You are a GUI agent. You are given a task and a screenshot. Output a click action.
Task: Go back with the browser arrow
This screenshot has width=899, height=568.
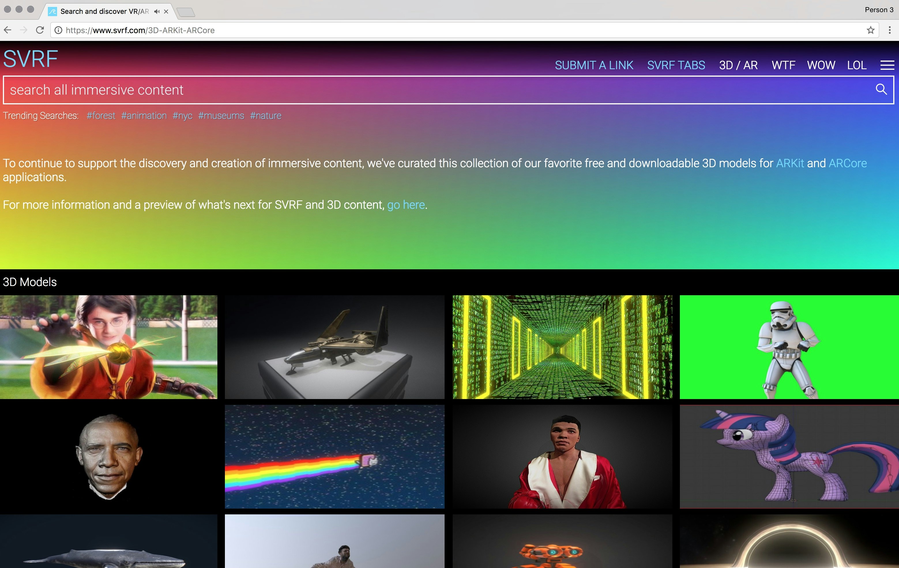(8, 30)
